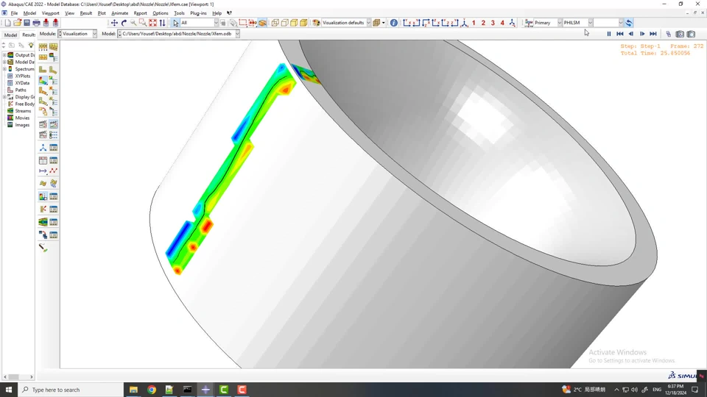Save the model database with the disk icon
Screen dimensions: 707x397
click(27, 23)
